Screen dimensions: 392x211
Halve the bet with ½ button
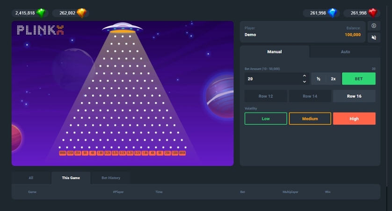point(318,79)
